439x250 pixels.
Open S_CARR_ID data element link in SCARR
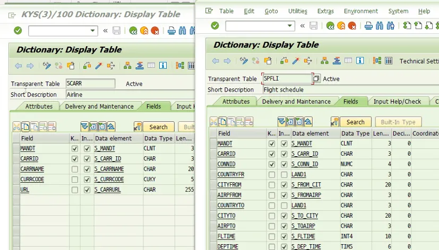108,159
